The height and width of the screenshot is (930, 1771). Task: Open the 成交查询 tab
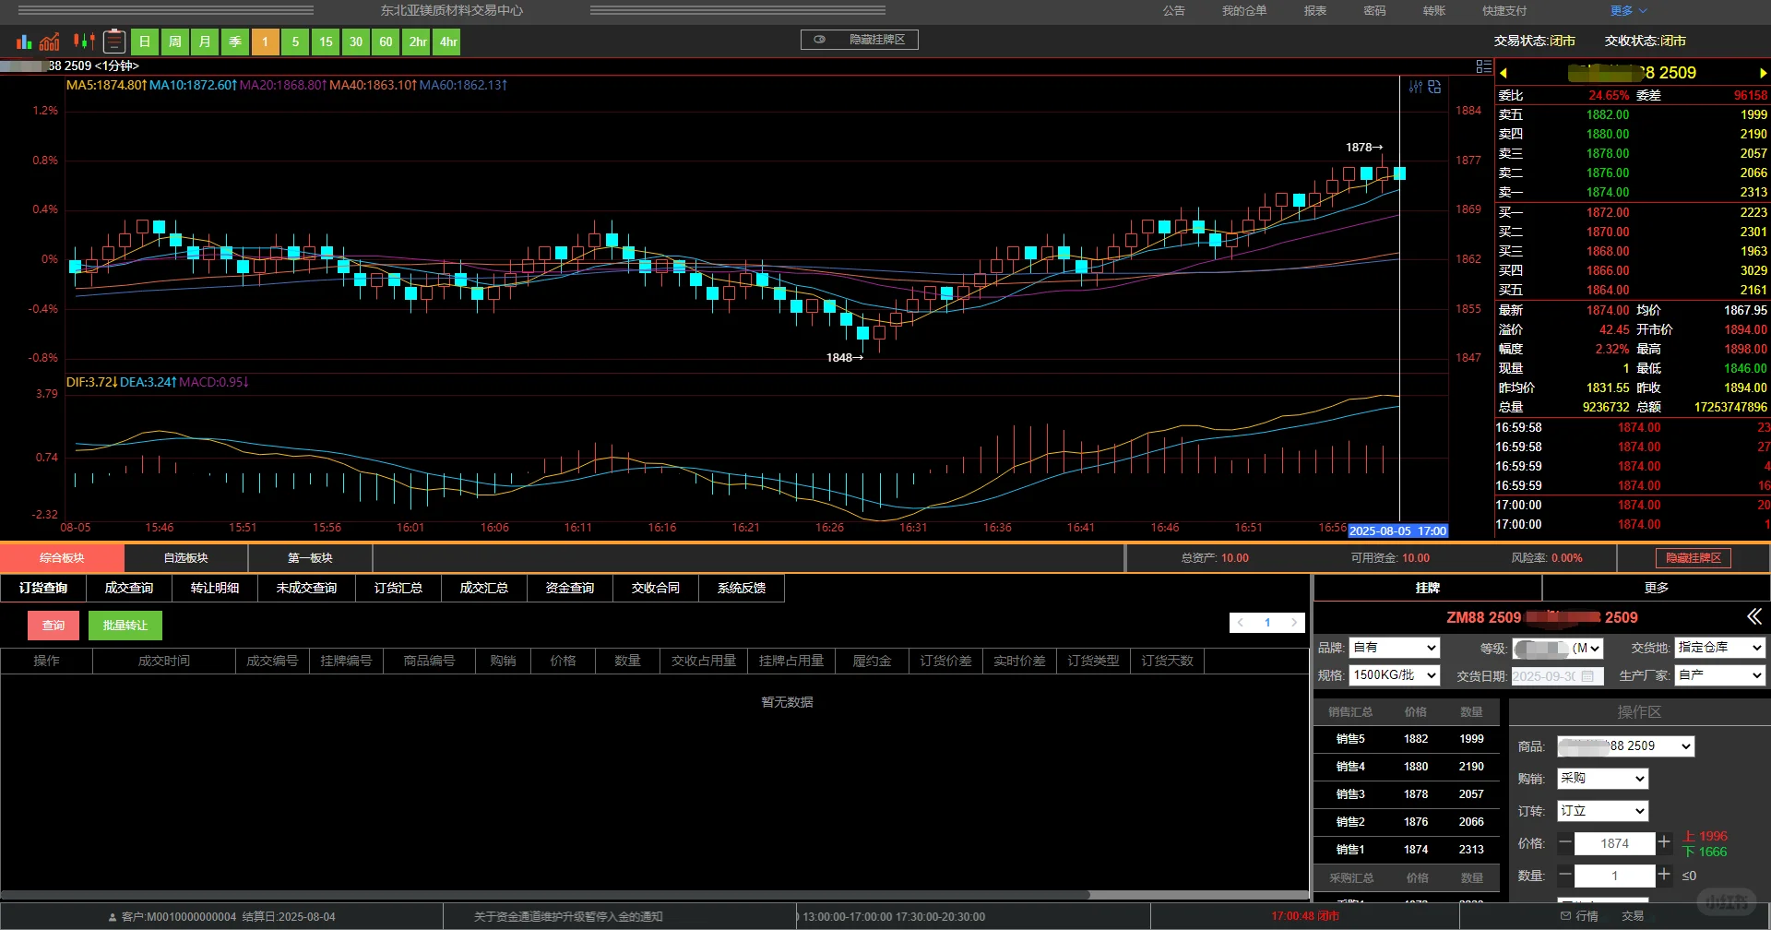point(129,588)
